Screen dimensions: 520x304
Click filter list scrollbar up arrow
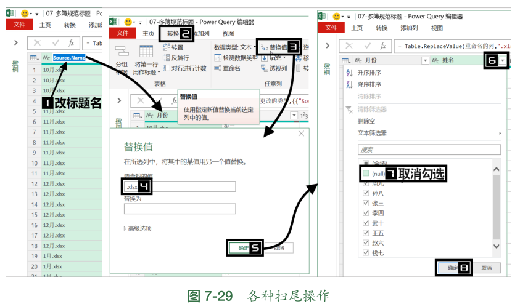point(497,169)
